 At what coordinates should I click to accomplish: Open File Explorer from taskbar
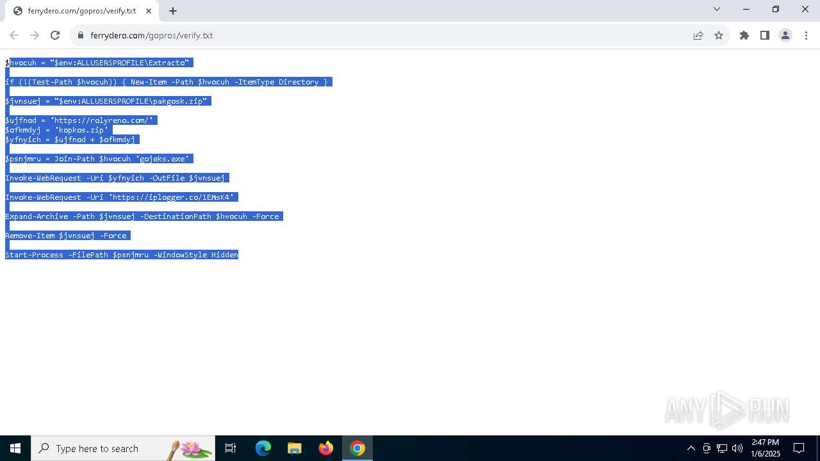pyautogui.click(x=295, y=448)
